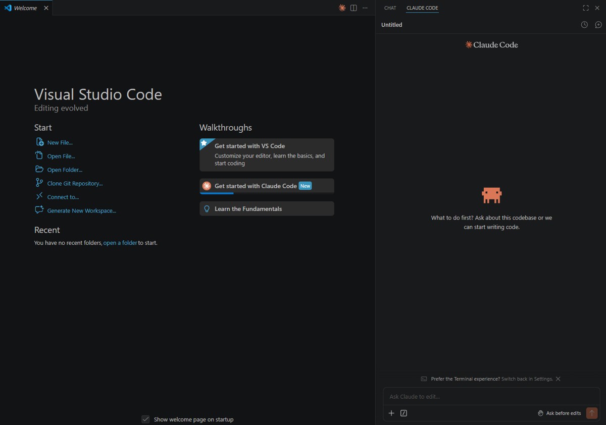This screenshot has height=425, width=606.
Task: Dismiss the Terminal experience notice
Action: point(558,379)
